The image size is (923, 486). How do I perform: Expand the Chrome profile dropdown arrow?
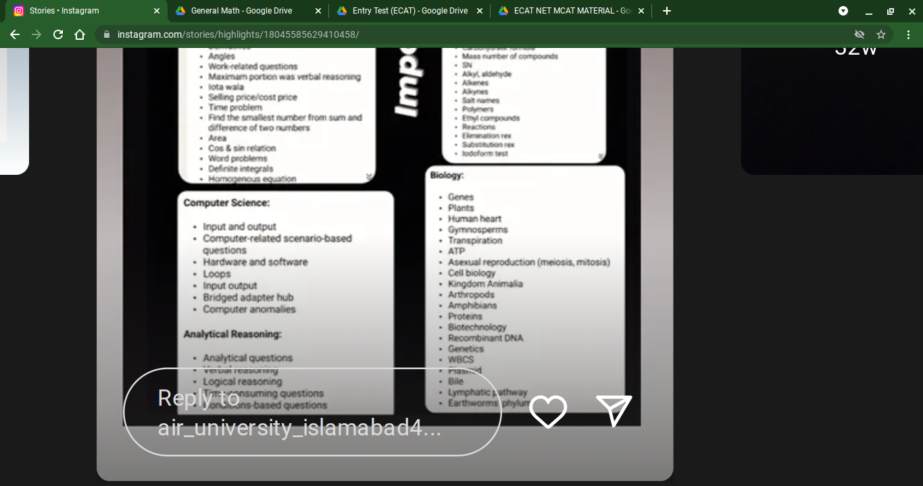[x=843, y=11]
